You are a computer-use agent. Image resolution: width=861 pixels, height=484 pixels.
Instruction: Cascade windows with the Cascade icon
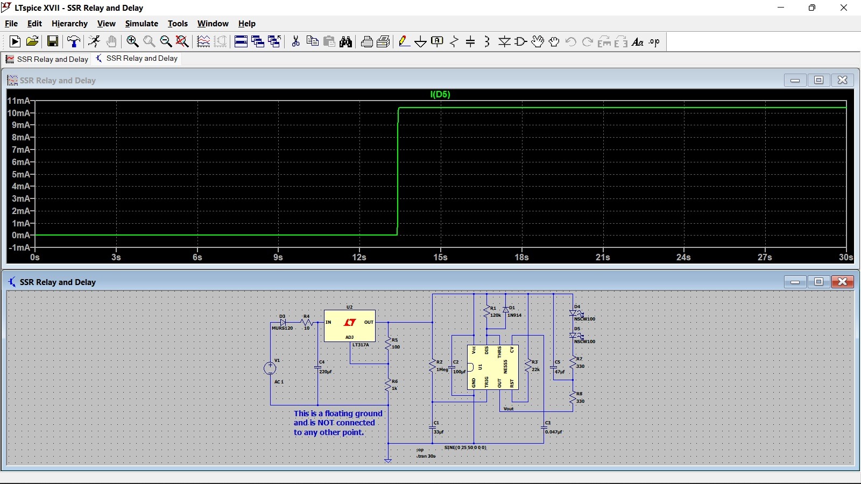[x=258, y=41]
